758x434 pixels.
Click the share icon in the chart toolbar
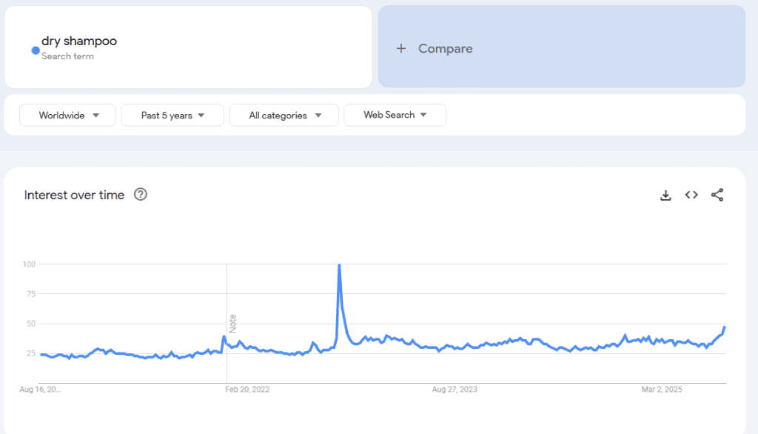(717, 195)
